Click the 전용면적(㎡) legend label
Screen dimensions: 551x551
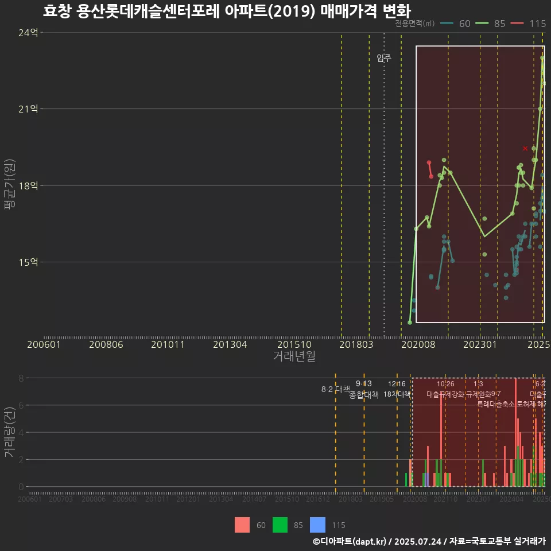pos(414,24)
